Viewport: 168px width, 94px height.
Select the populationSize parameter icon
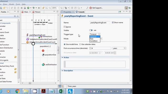tap(43, 55)
